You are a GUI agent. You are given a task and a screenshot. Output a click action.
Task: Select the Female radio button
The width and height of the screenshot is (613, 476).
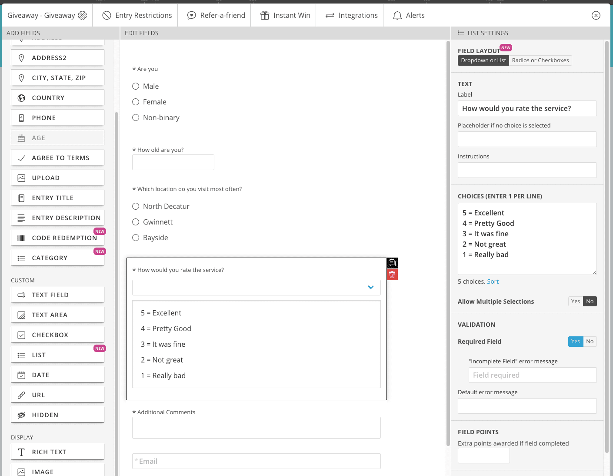click(136, 102)
